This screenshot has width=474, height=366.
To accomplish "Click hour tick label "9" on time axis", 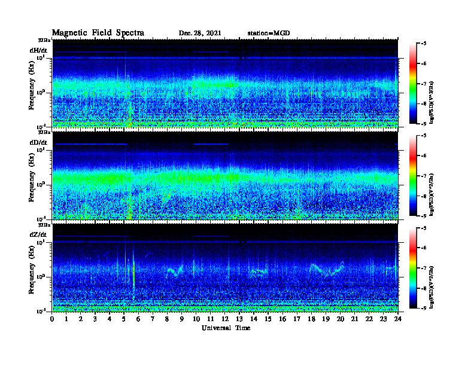I will point(182,319).
